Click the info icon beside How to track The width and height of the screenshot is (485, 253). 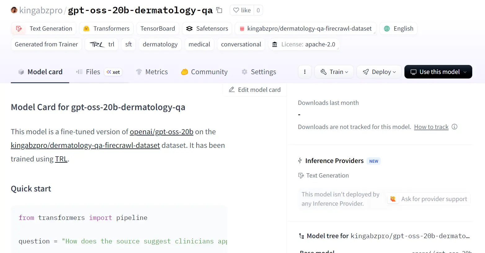[x=454, y=127]
